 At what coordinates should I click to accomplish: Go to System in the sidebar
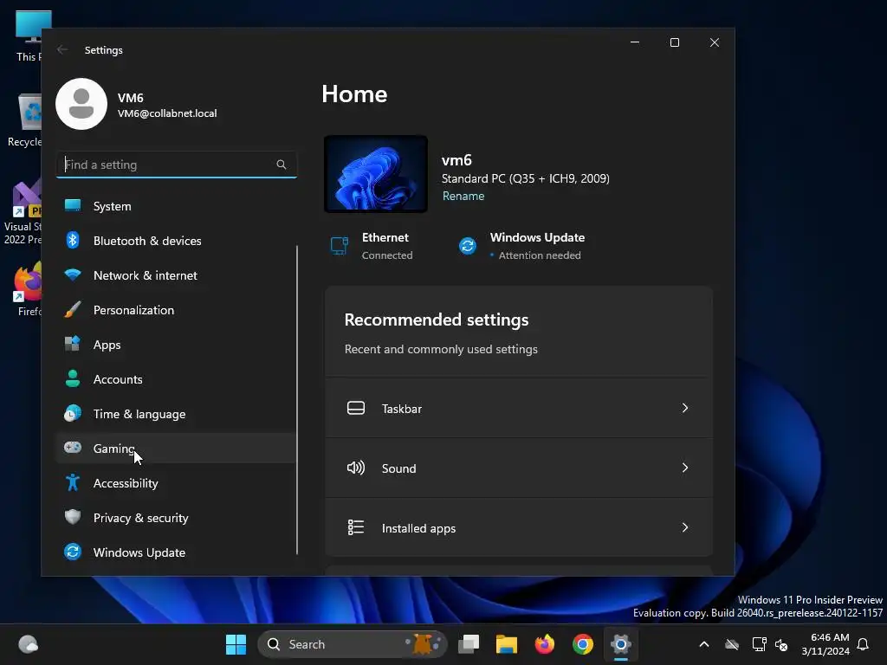tap(175, 206)
